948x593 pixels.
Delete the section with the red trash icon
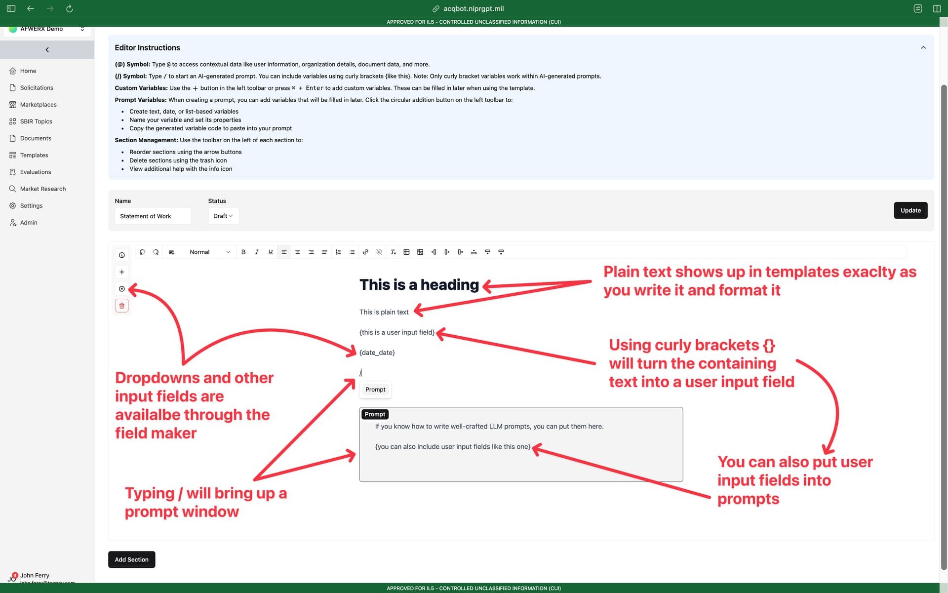(x=122, y=306)
